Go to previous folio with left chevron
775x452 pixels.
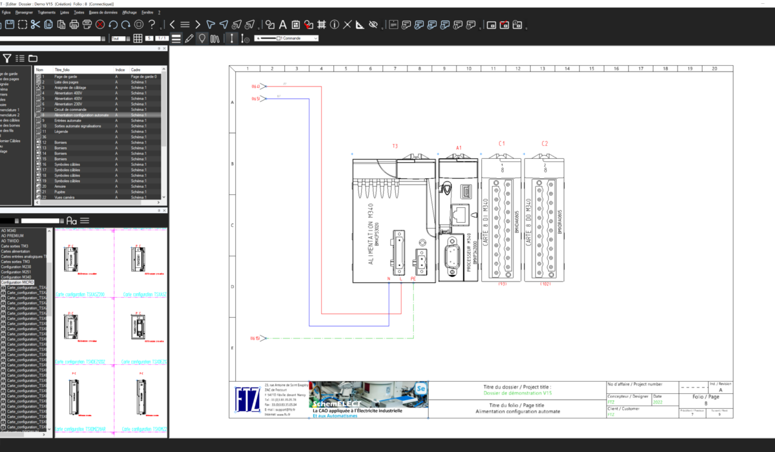point(172,25)
